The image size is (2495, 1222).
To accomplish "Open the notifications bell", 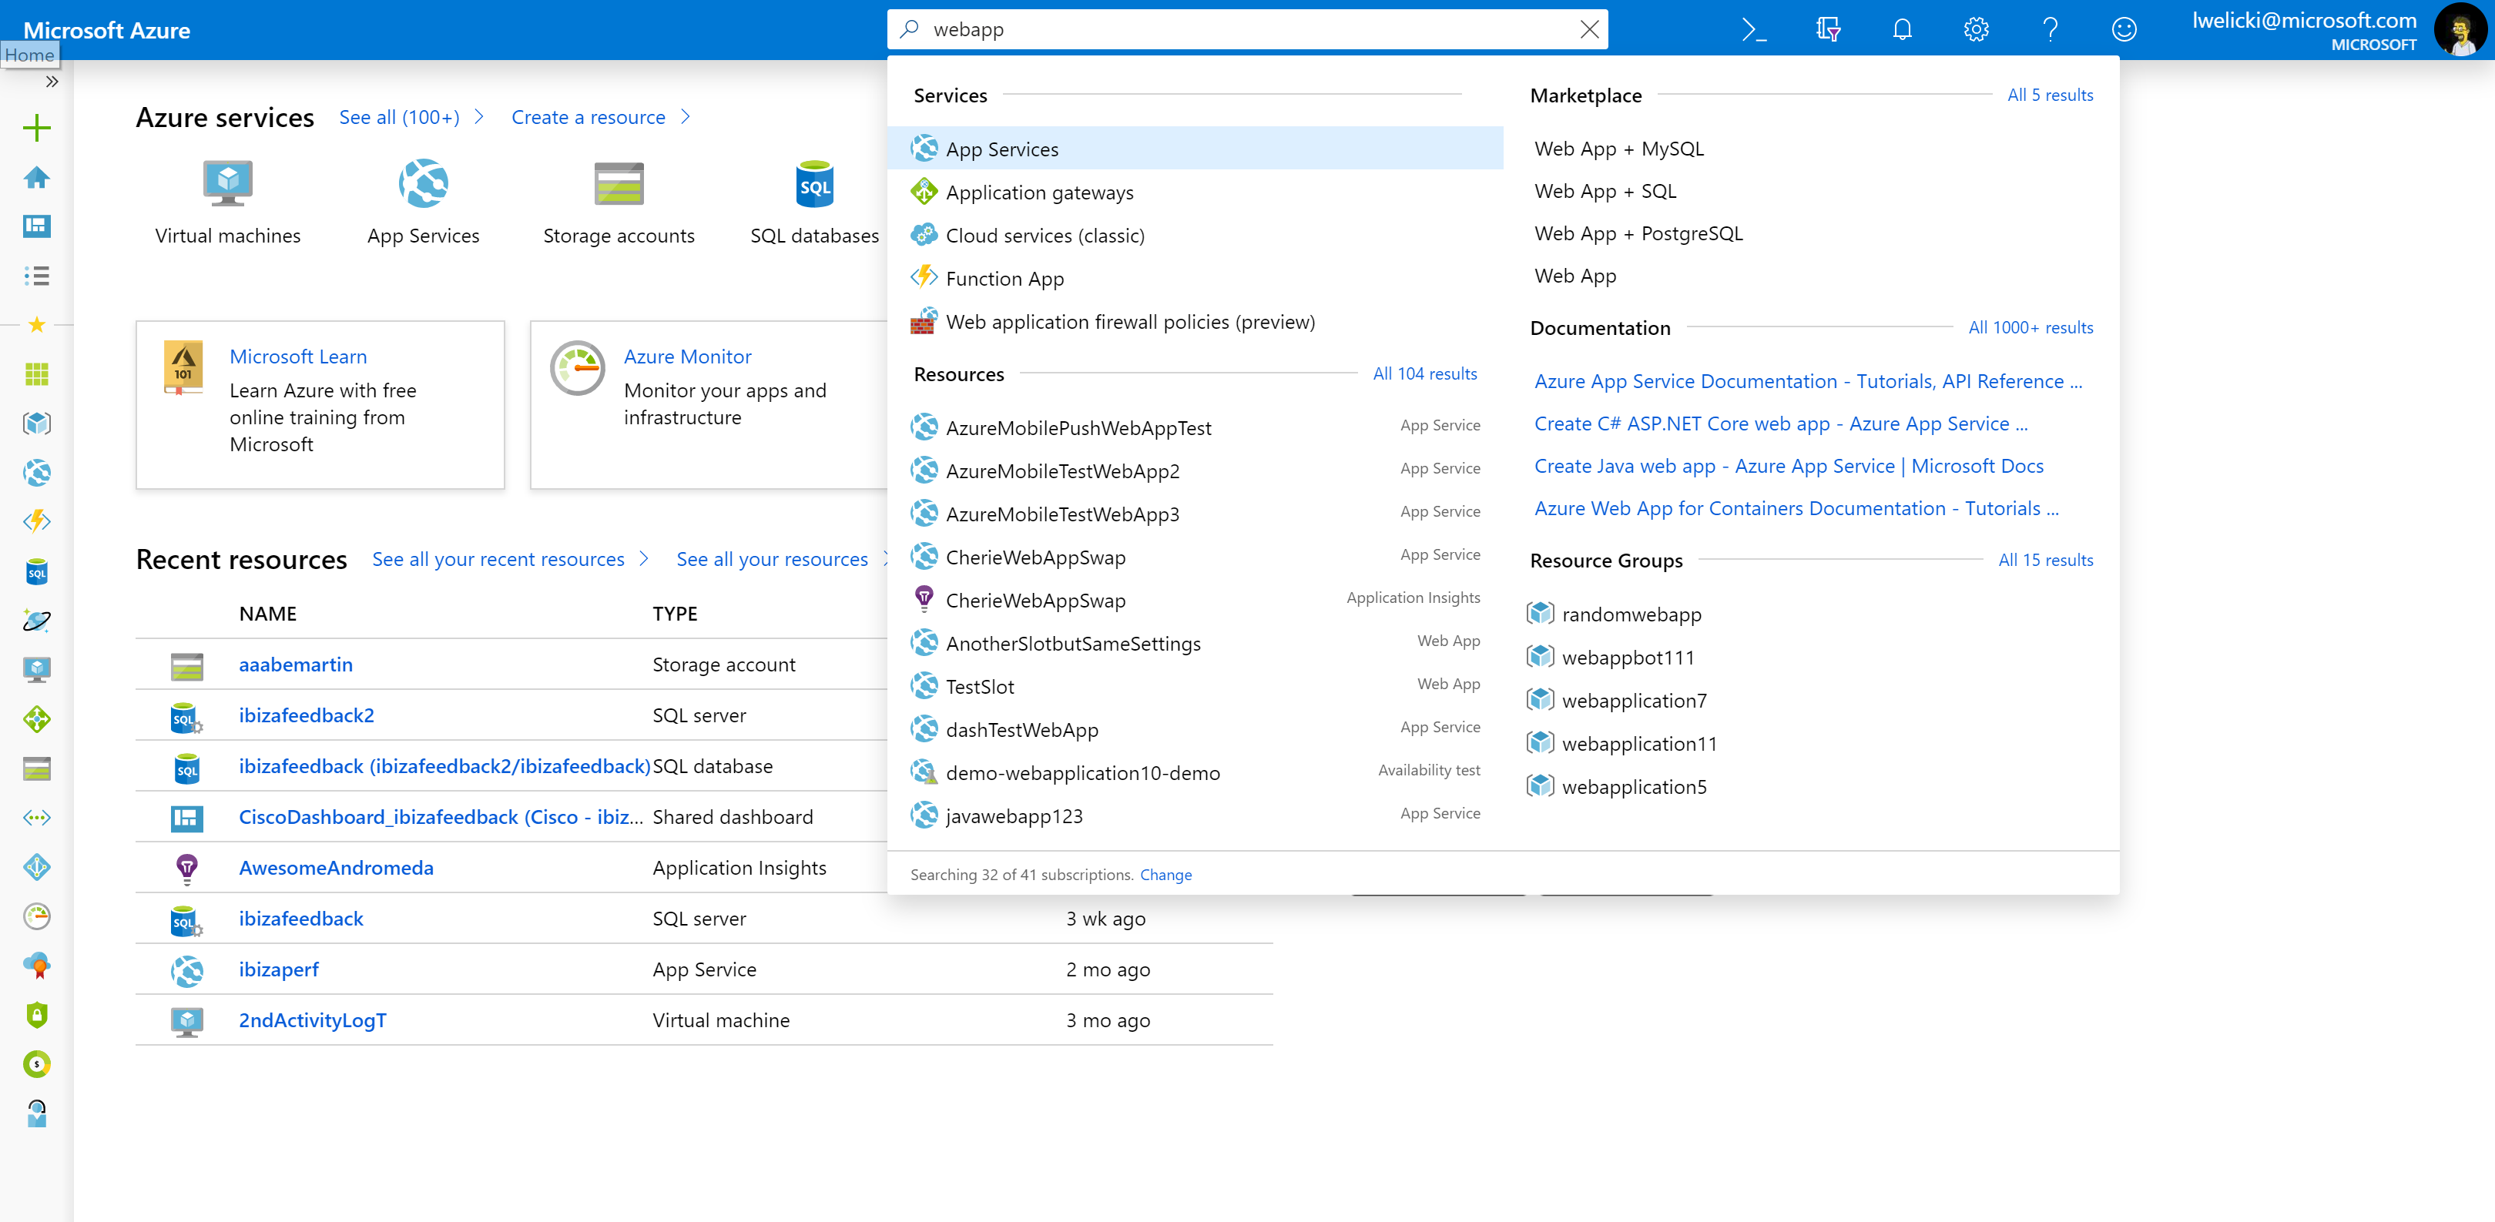I will click(x=1901, y=30).
